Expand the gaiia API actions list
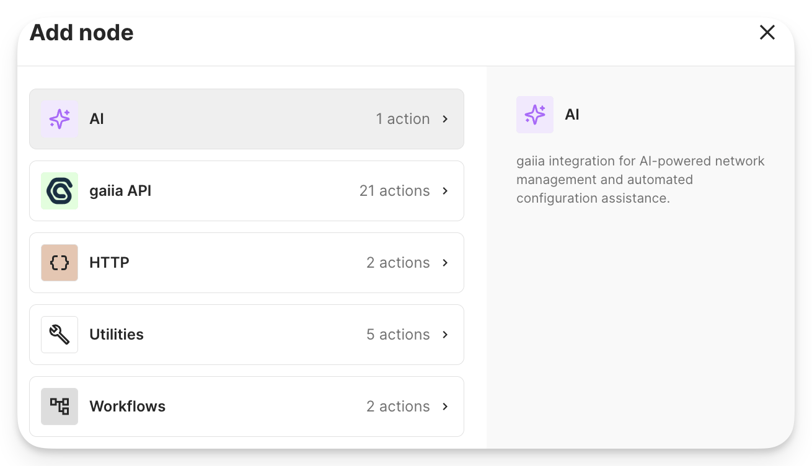The width and height of the screenshot is (812, 466). point(444,191)
